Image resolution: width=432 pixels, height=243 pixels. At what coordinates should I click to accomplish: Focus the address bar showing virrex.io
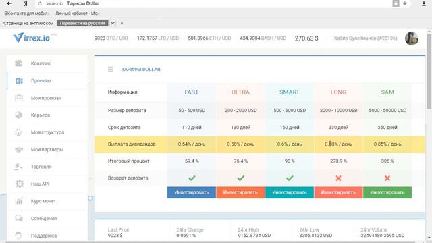215,3
